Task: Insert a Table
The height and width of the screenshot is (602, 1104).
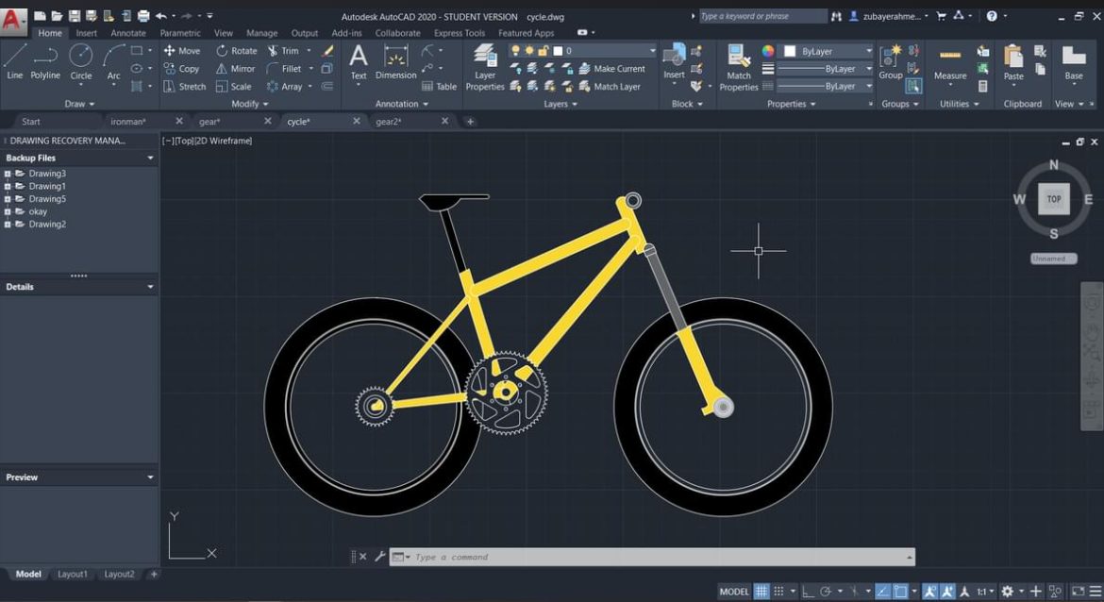Action: [439, 87]
